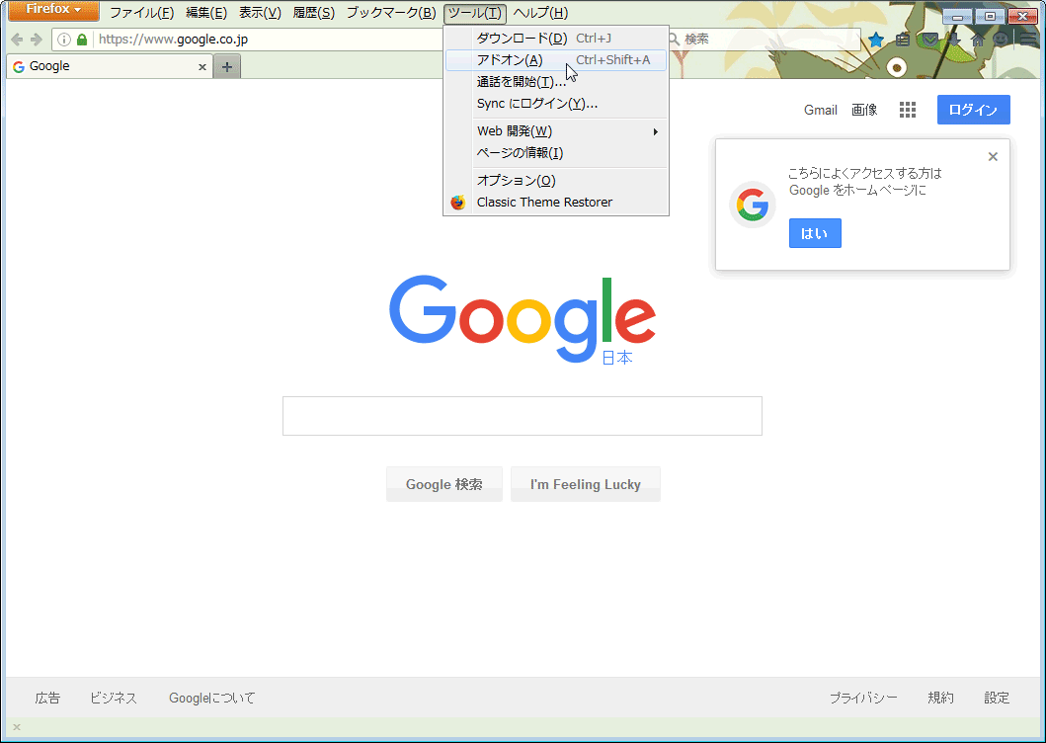The width and height of the screenshot is (1046, 743).
Task: Click the Google G logo in popup
Action: (x=753, y=205)
